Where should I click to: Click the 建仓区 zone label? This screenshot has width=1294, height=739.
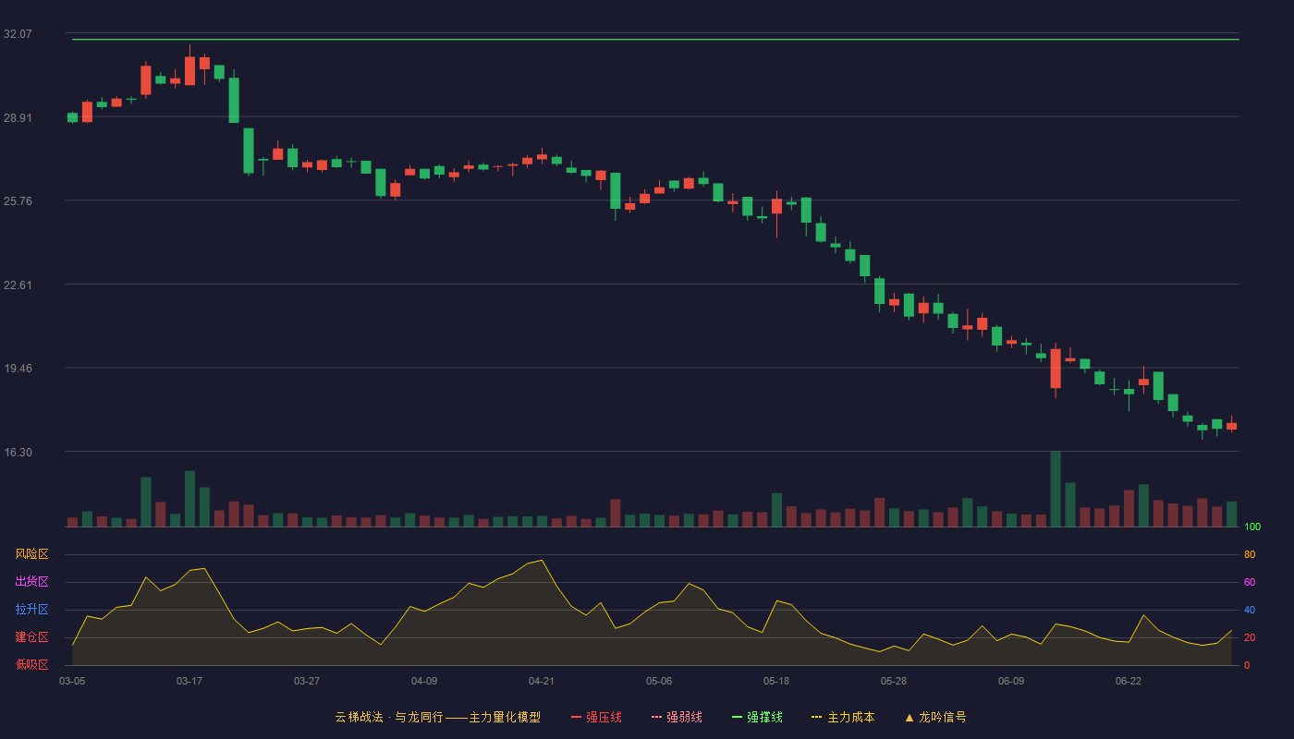(31, 637)
